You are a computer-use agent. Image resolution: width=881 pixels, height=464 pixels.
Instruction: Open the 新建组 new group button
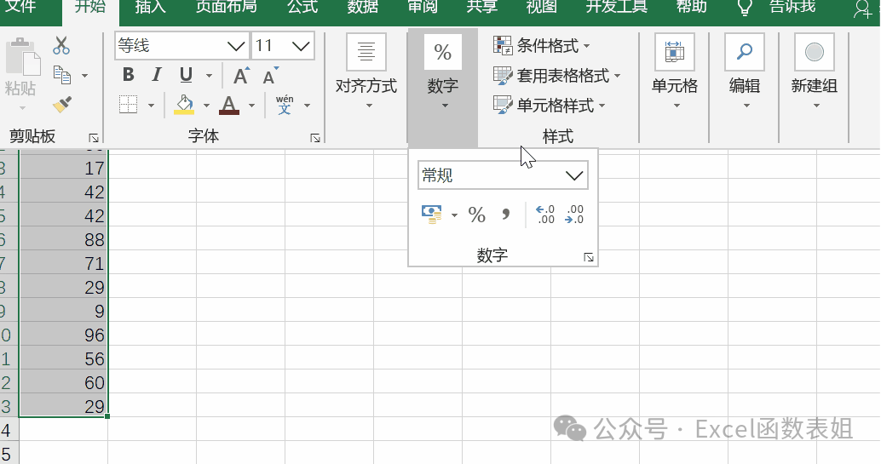point(815,72)
